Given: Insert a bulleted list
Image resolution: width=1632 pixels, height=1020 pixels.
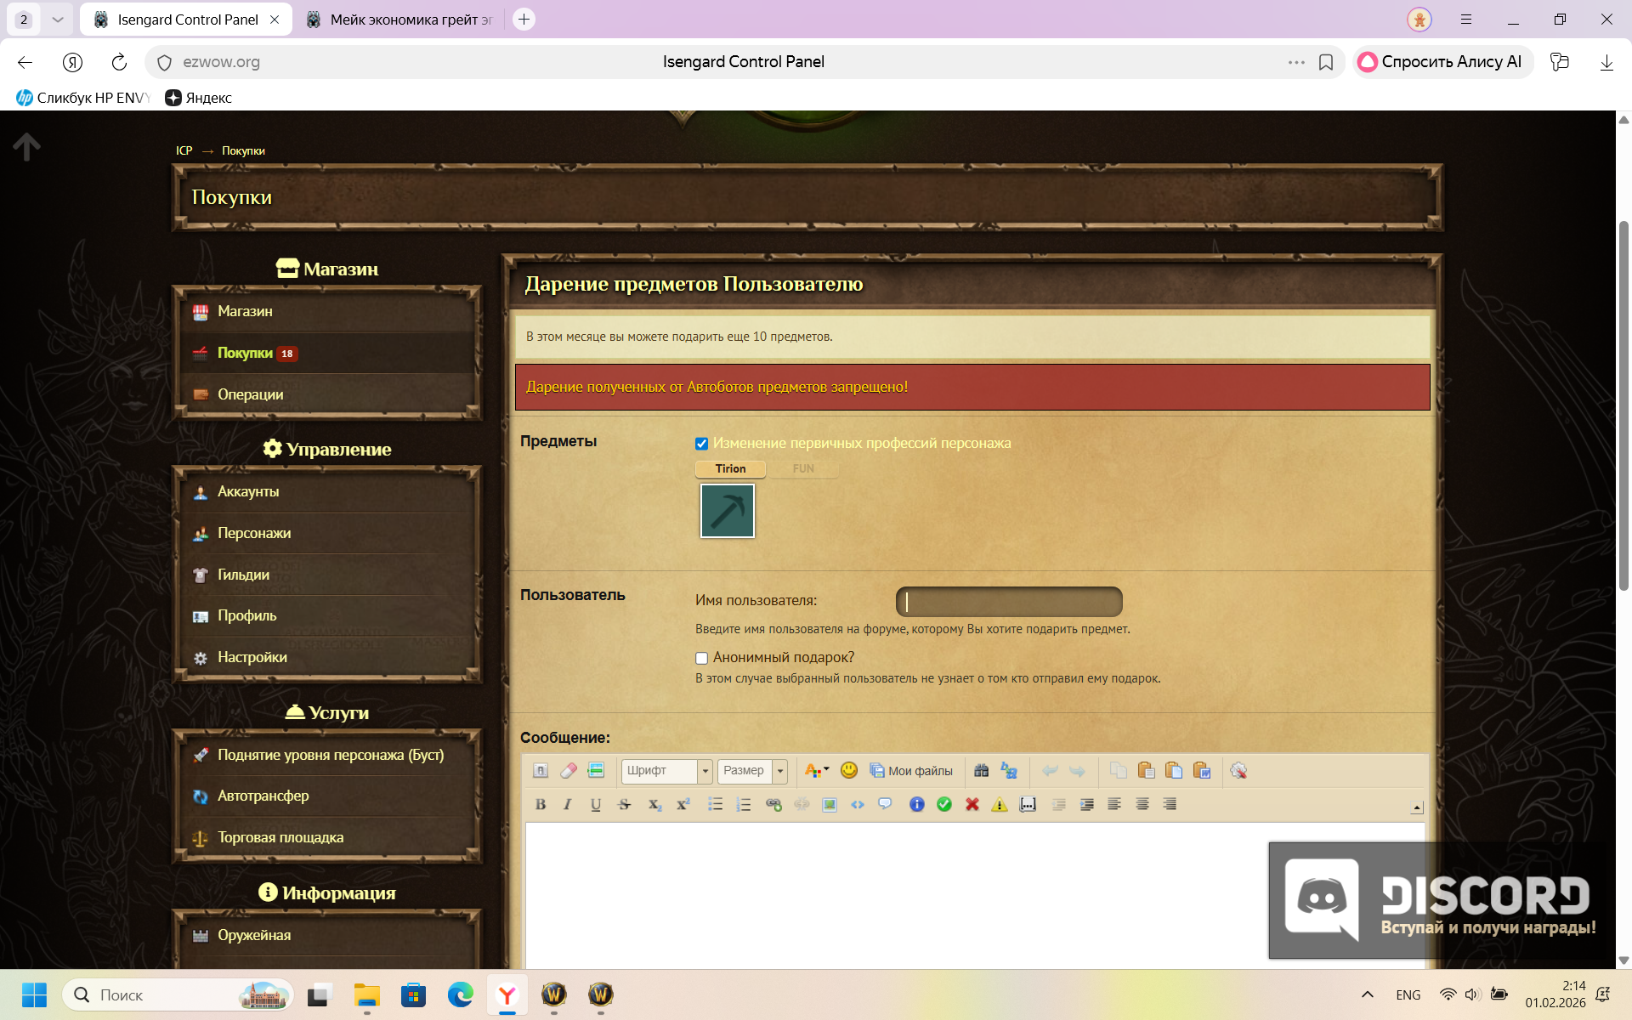Looking at the screenshot, I should coord(715,804).
